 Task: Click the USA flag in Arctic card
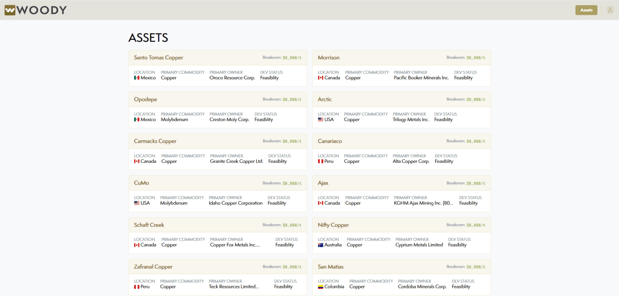320,120
